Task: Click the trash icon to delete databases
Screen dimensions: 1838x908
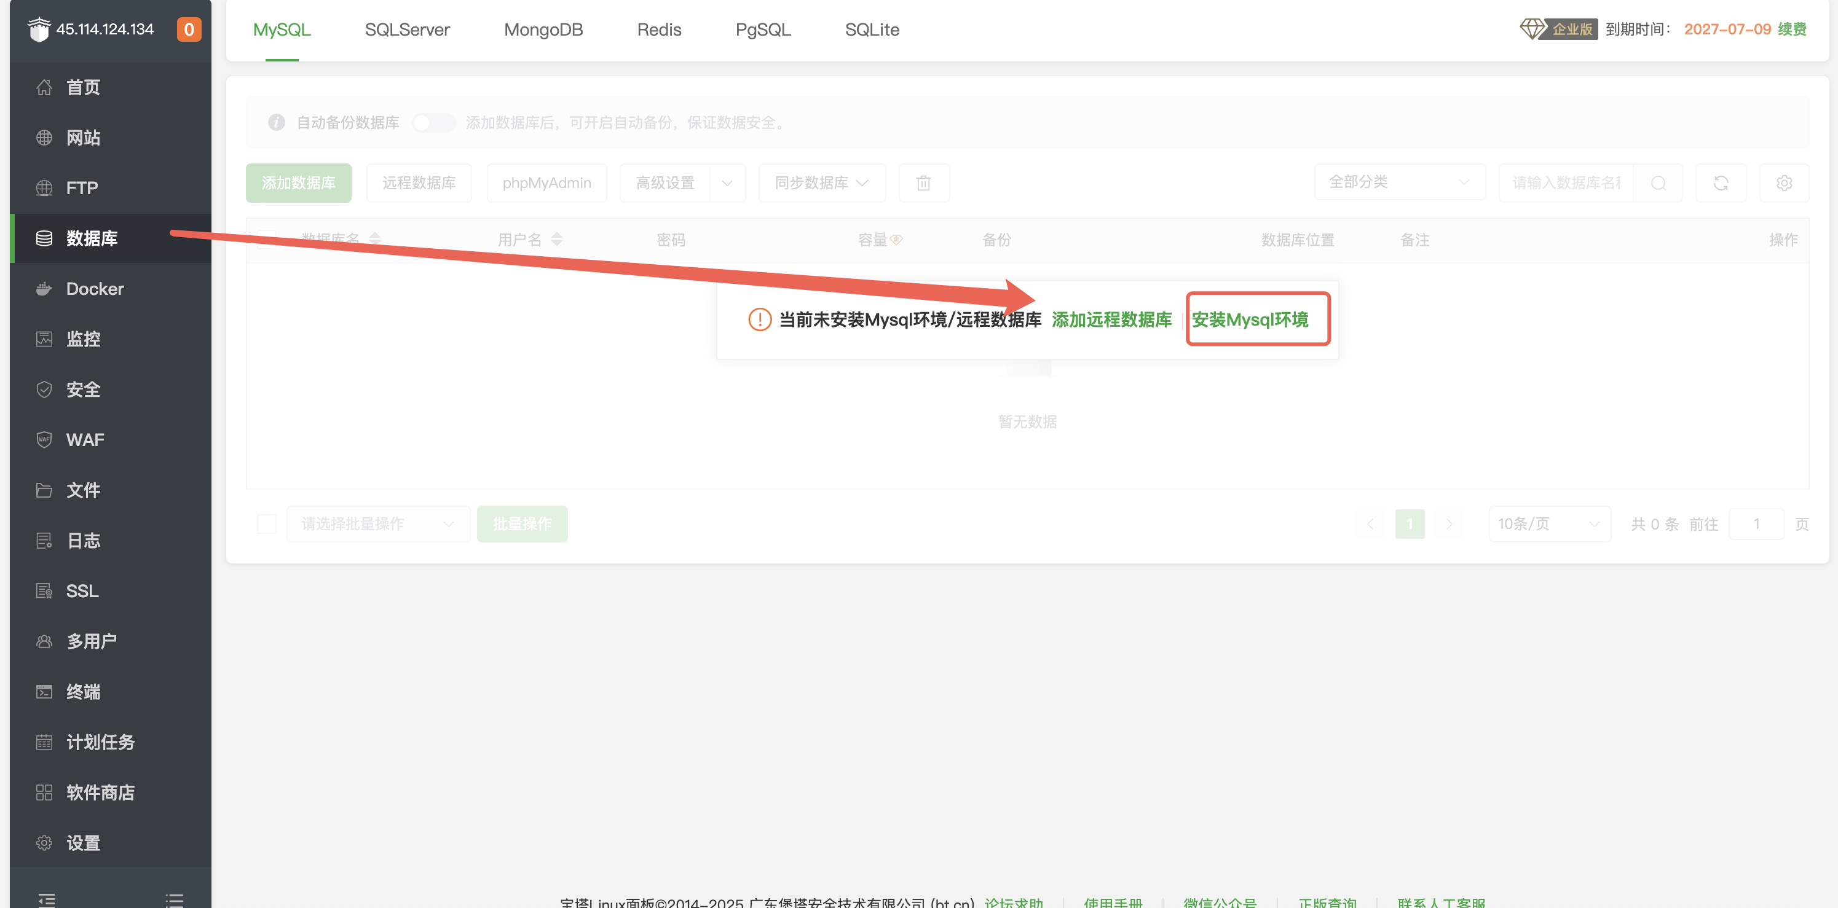Action: [923, 182]
